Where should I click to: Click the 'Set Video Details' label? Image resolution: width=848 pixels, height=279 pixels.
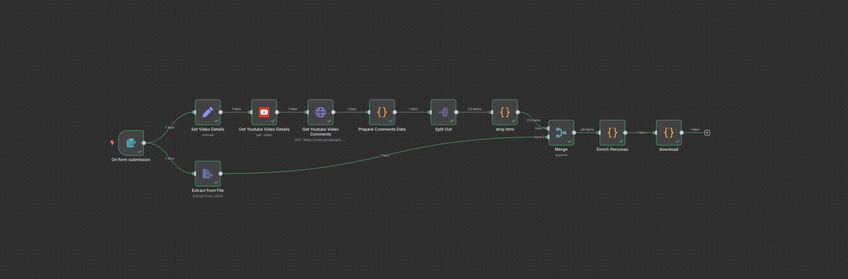tap(208, 129)
